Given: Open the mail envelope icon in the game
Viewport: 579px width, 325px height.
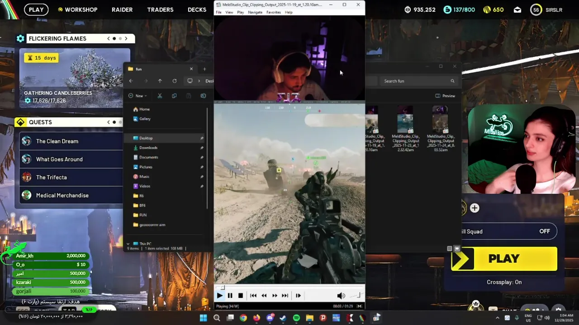Looking at the screenshot, I should 517,9.
